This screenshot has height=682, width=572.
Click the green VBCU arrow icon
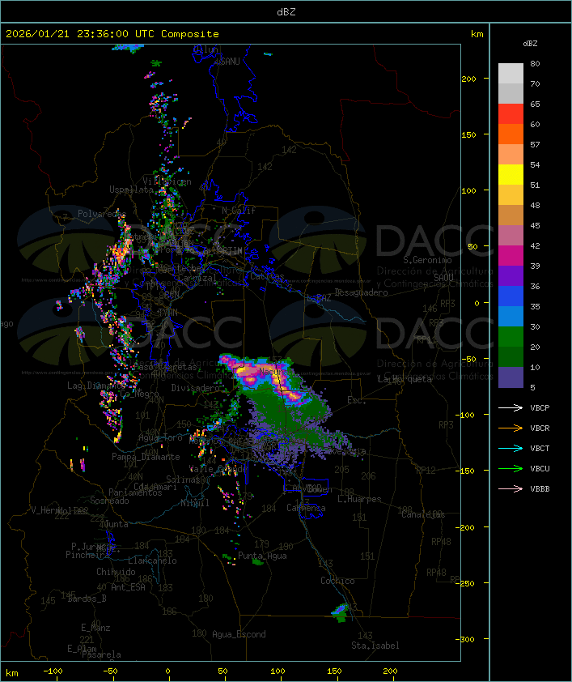click(x=511, y=468)
